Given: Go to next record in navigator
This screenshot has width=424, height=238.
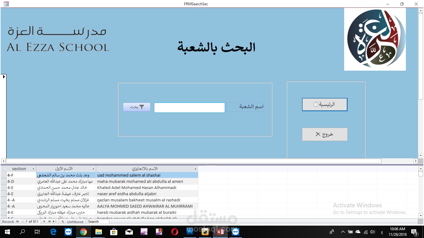Looking at the screenshot, I should pos(44,222).
